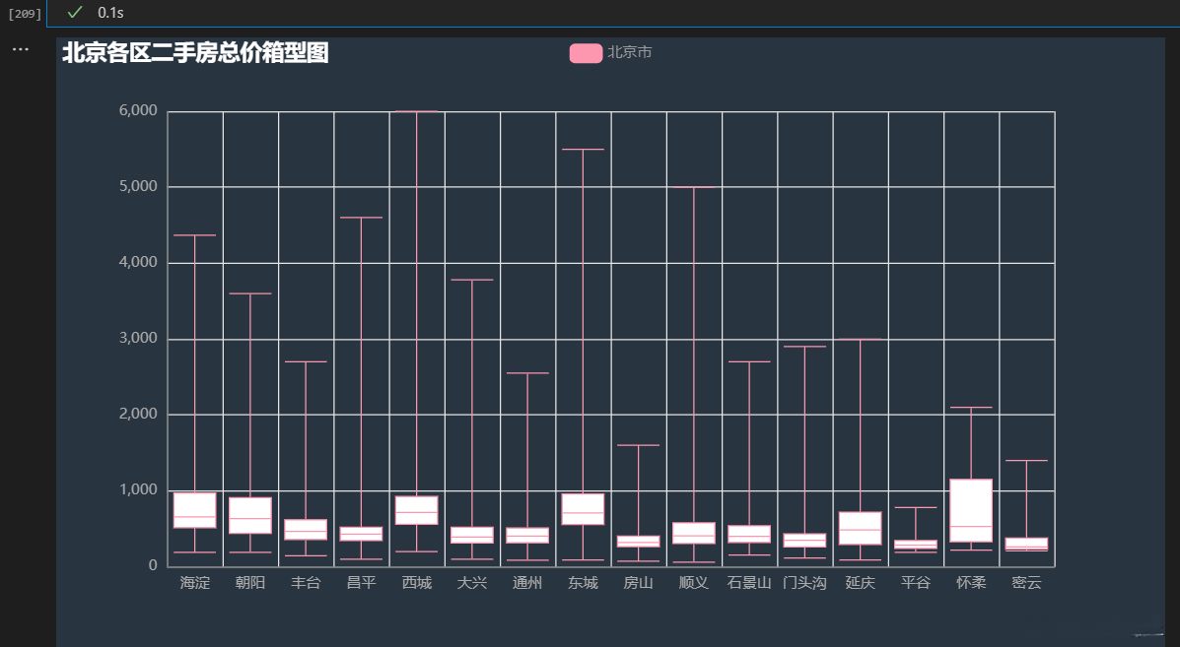Select the 顺义 box in the plot
The height and width of the screenshot is (647, 1180).
click(x=694, y=533)
